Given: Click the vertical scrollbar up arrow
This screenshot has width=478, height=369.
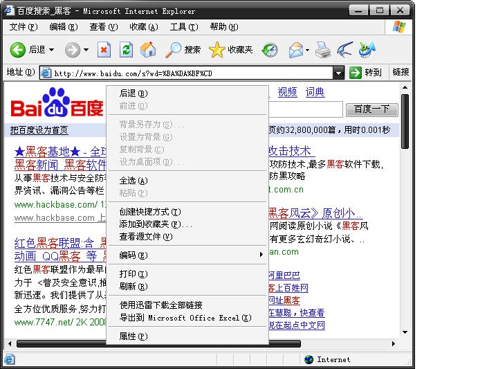Looking at the screenshot, I should click(405, 88).
